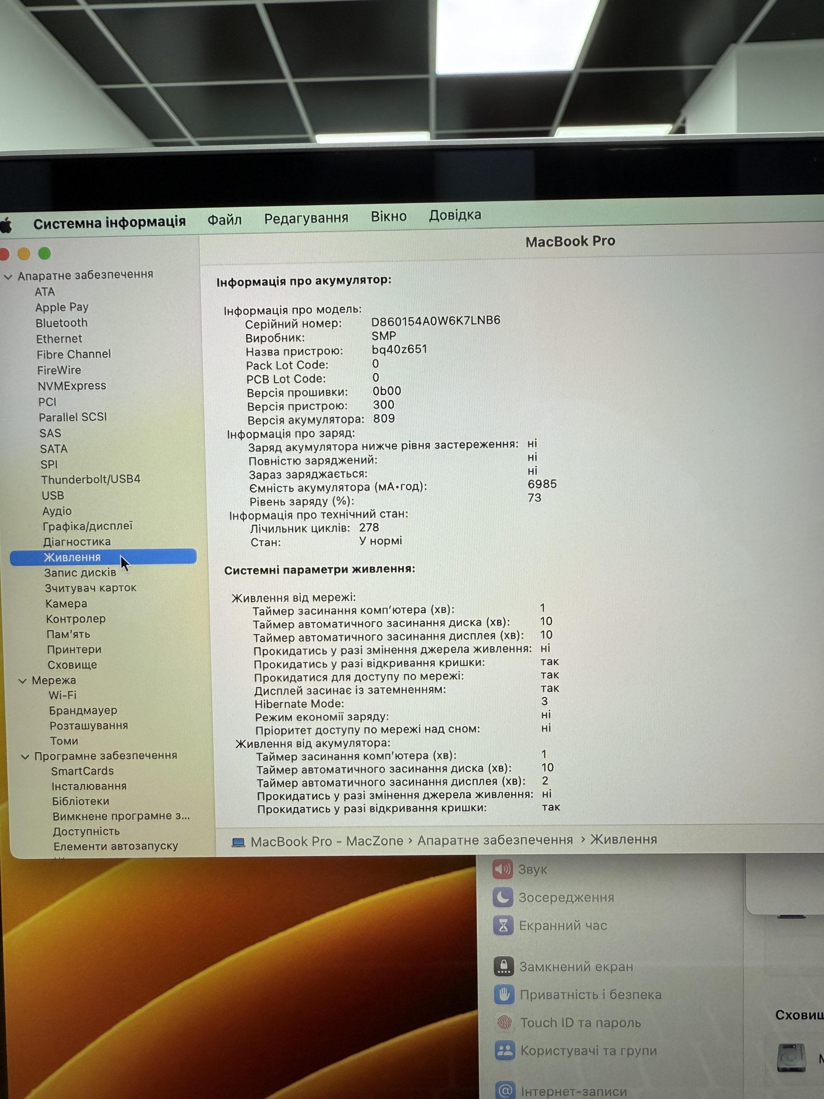Select SATA in the sidebar

54,449
